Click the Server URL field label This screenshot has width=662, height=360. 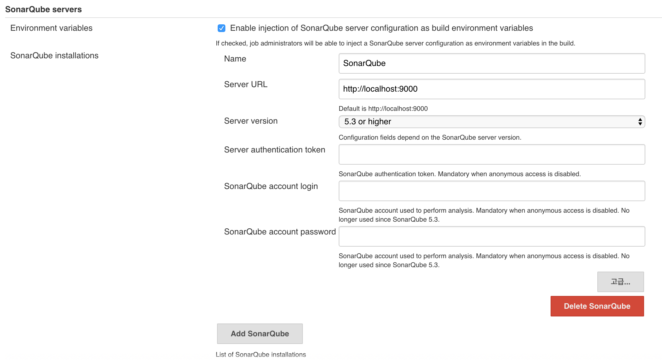pyautogui.click(x=246, y=85)
